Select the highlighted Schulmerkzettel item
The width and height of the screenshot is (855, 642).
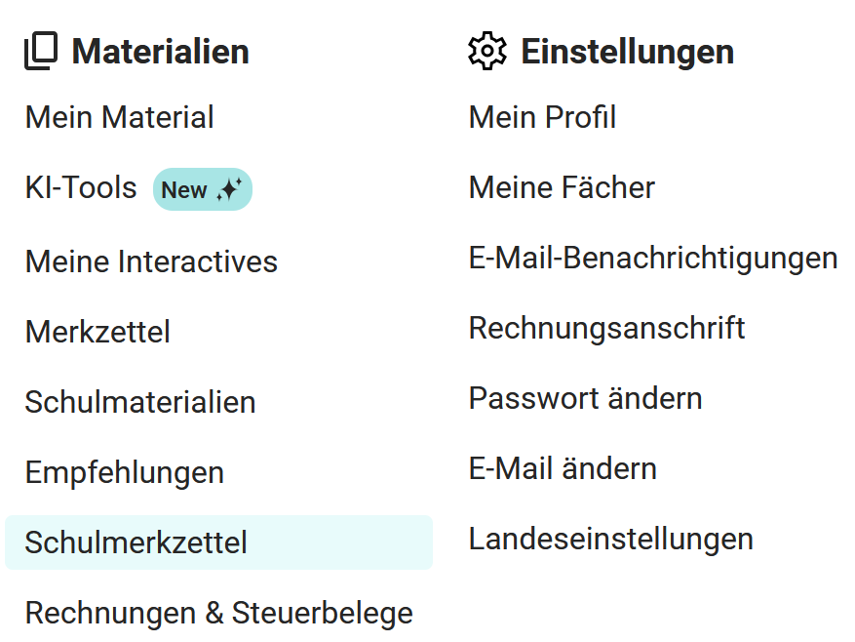point(136,542)
